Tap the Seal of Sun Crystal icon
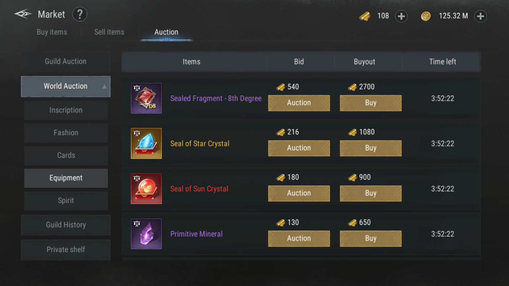509x286 pixels. point(146,189)
